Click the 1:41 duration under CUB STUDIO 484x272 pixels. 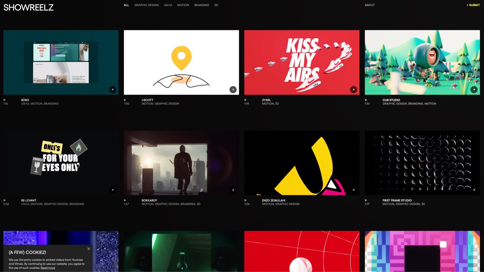pos(367,104)
